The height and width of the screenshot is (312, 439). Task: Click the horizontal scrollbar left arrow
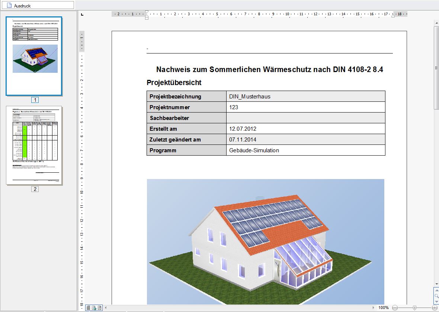(106, 308)
